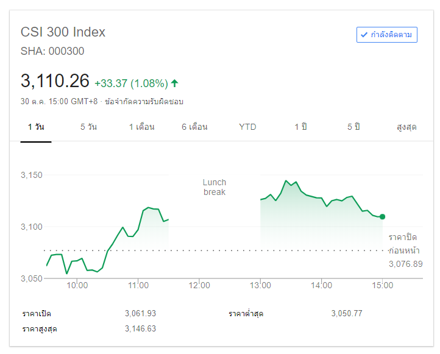Click the 11:00 time axis label

coord(138,285)
